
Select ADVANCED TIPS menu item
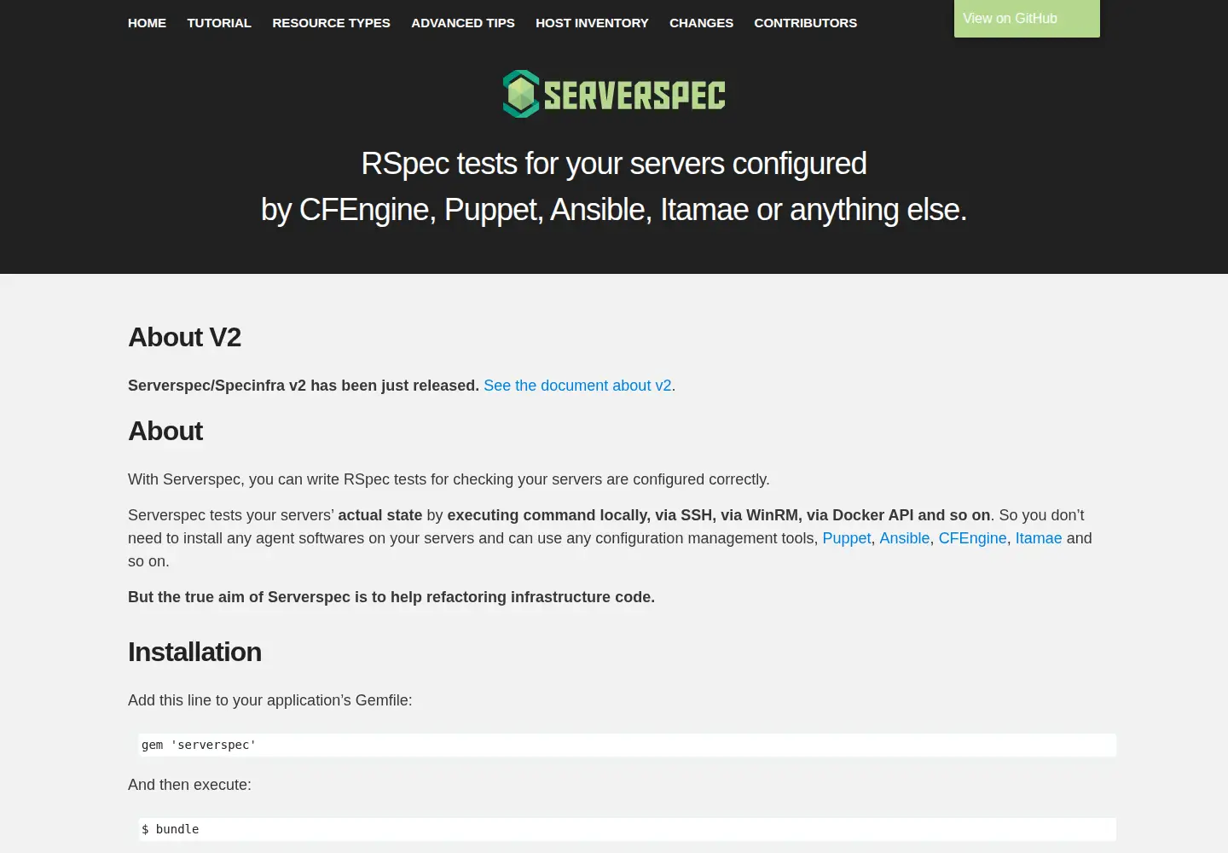click(463, 23)
